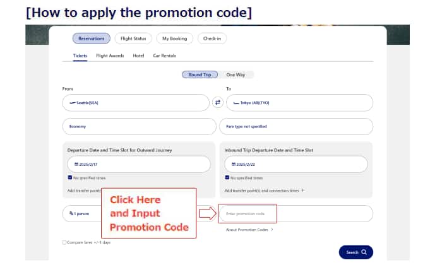Viewport: 442px width, 265px height.
Task: Click the passenger icon beside 1 person
Action: [x=72, y=214]
